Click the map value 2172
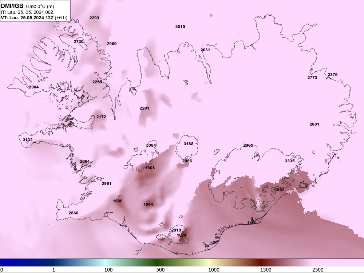The height and width of the screenshot is (273, 364). (101, 117)
